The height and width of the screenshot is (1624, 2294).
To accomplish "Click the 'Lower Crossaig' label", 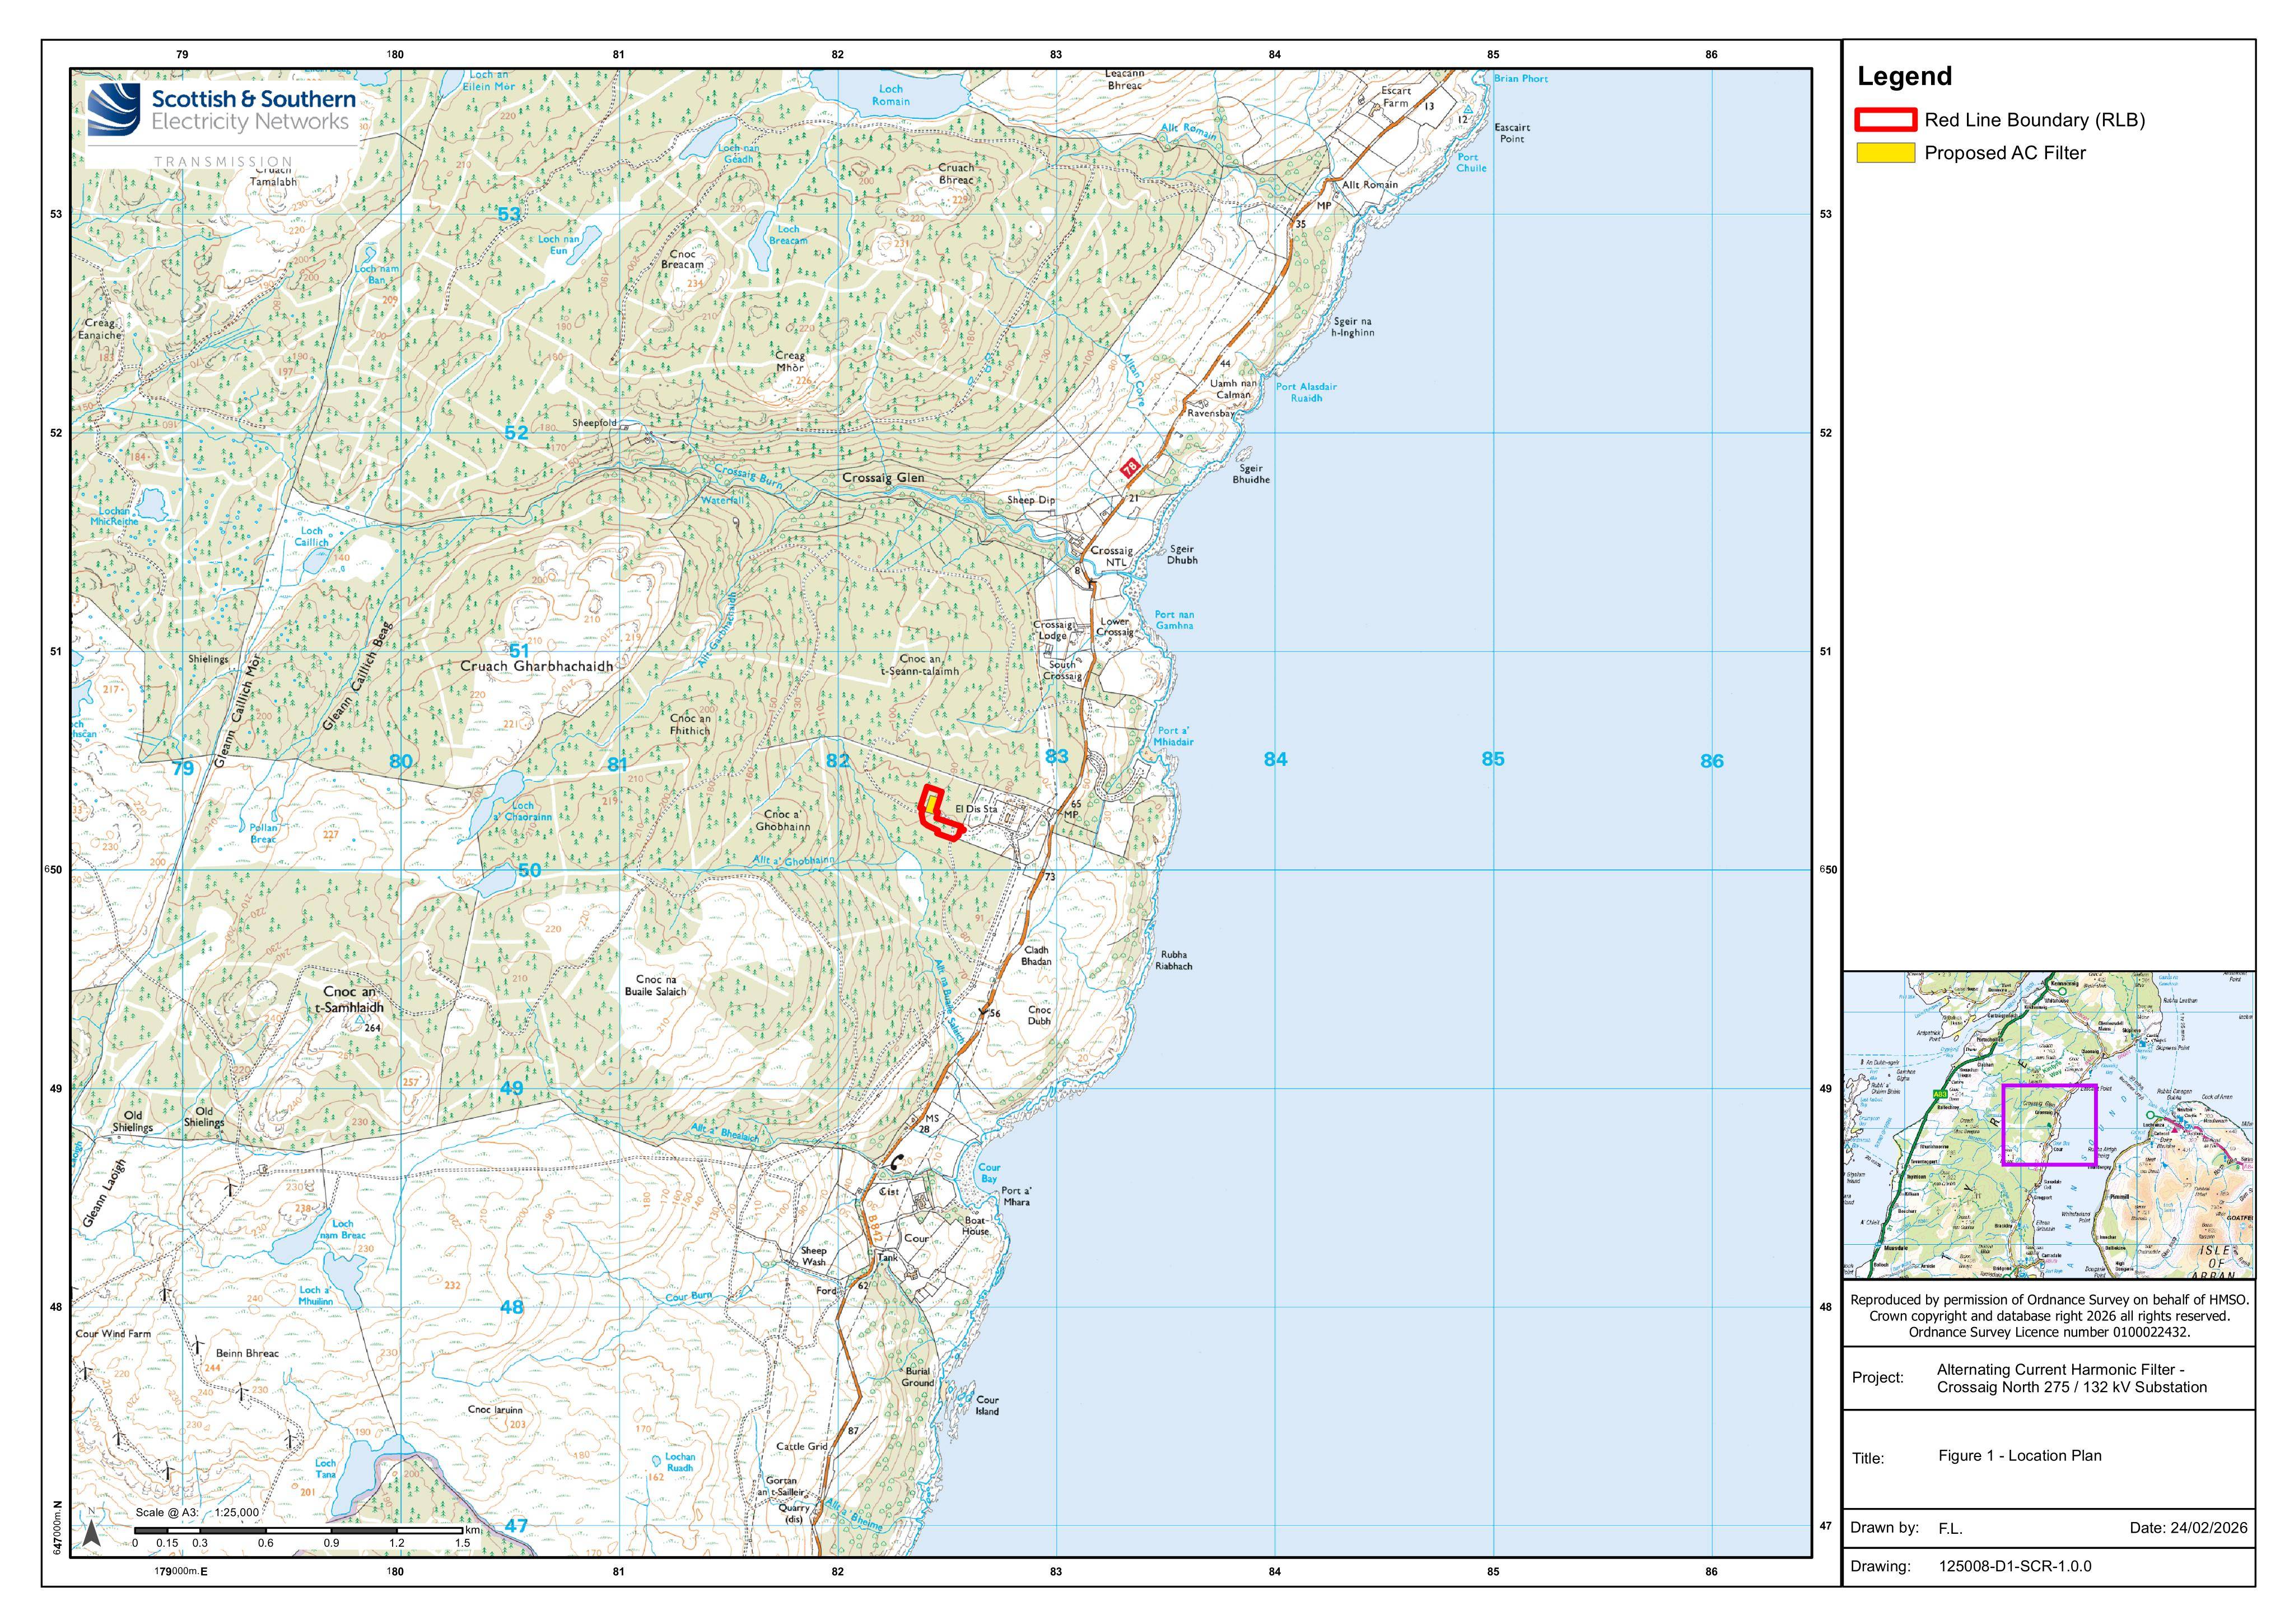I will pyautogui.click(x=1116, y=626).
